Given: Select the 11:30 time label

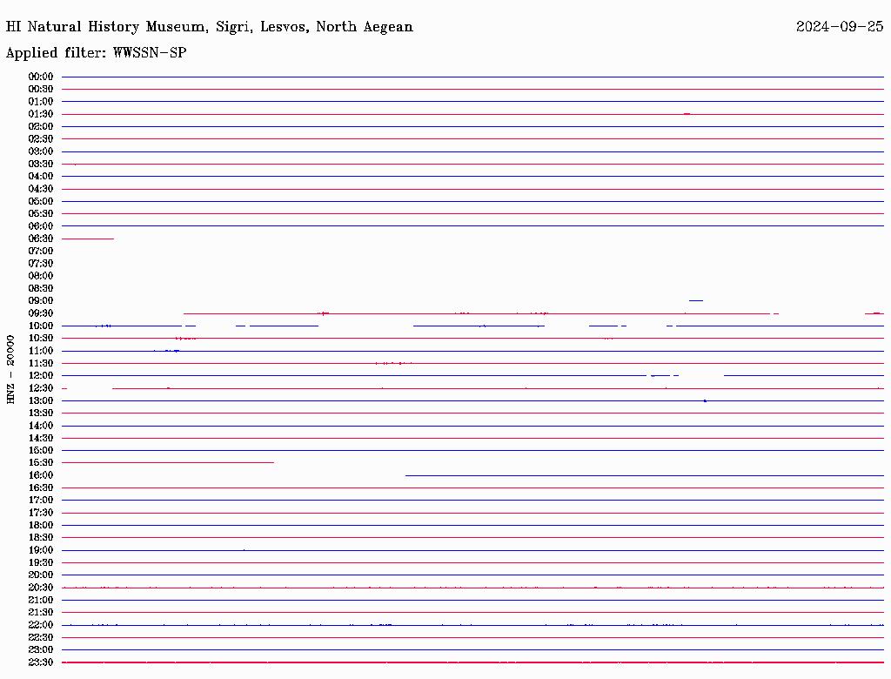Looking at the screenshot, I should [x=41, y=363].
